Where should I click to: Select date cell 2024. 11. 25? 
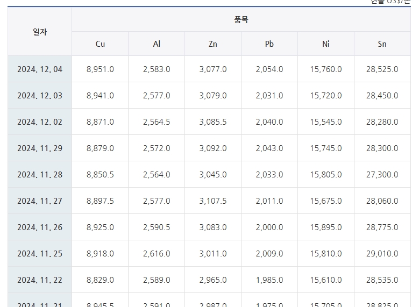40,254
